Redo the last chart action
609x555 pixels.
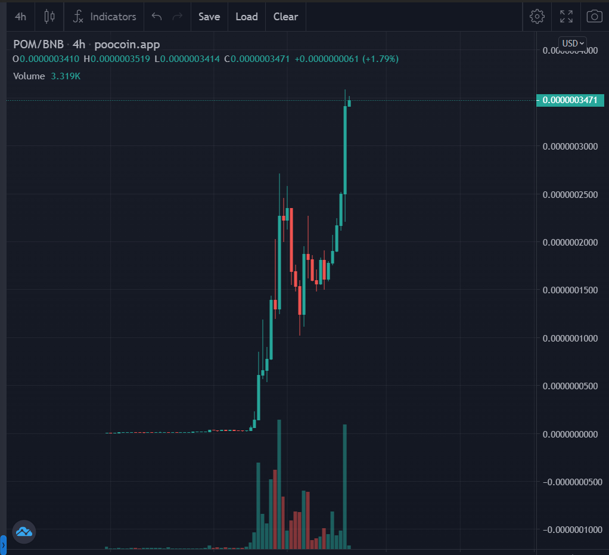pyautogui.click(x=178, y=17)
